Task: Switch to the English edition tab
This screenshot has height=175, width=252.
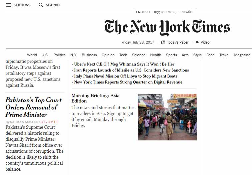Action: click(143, 12)
